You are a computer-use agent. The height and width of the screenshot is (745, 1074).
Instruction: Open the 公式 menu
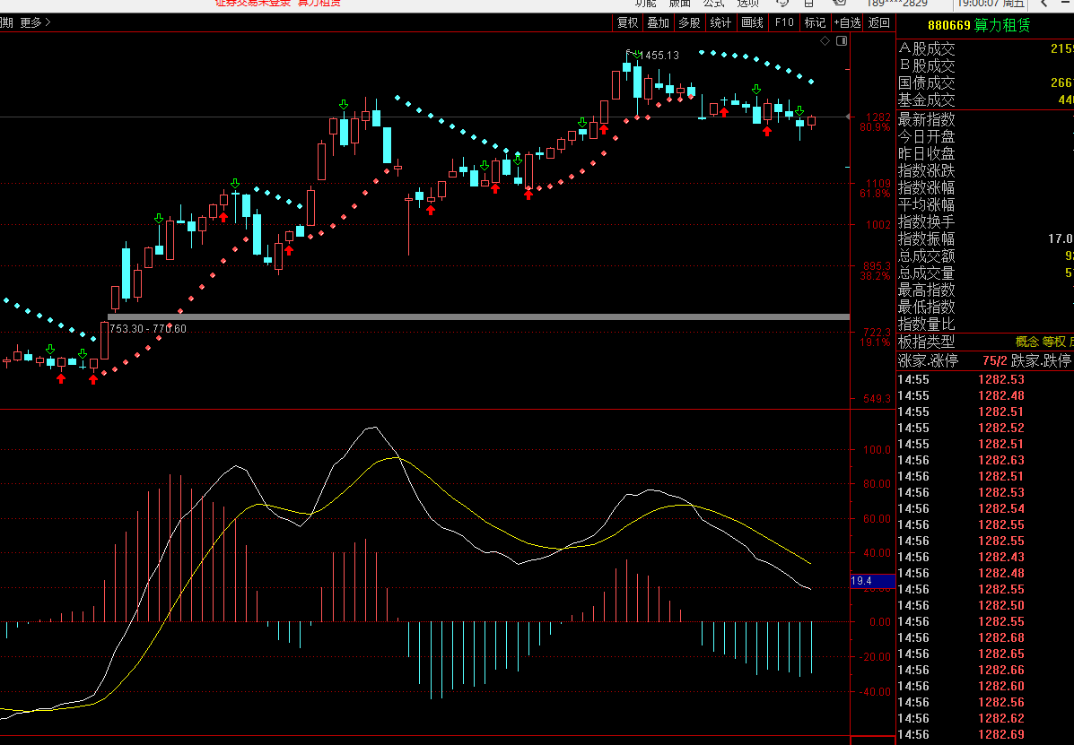coord(713,4)
